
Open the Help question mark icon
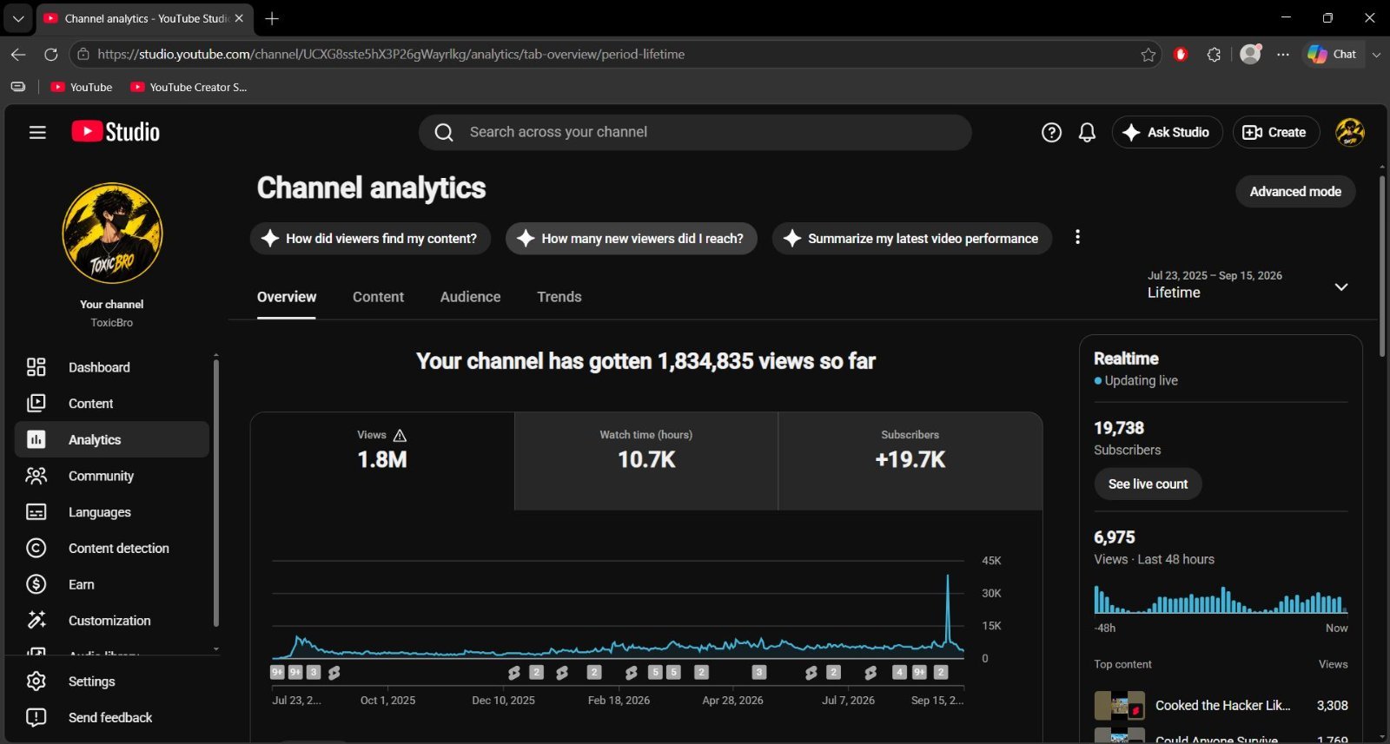tap(1051, 132)
